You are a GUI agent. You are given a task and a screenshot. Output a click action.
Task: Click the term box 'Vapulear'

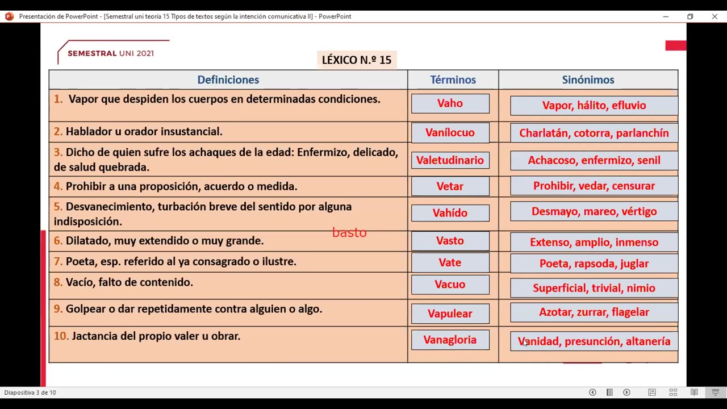[450, 313]
